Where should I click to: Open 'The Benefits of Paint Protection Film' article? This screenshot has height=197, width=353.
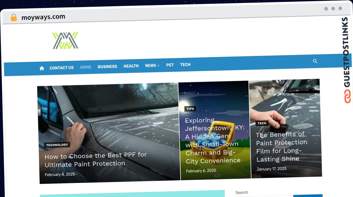point(281,146)
